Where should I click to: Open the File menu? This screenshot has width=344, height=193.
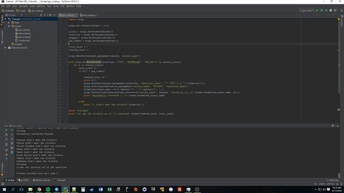(x=3, y=6)
